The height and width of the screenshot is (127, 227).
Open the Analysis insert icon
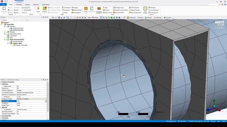click(45, 8)
